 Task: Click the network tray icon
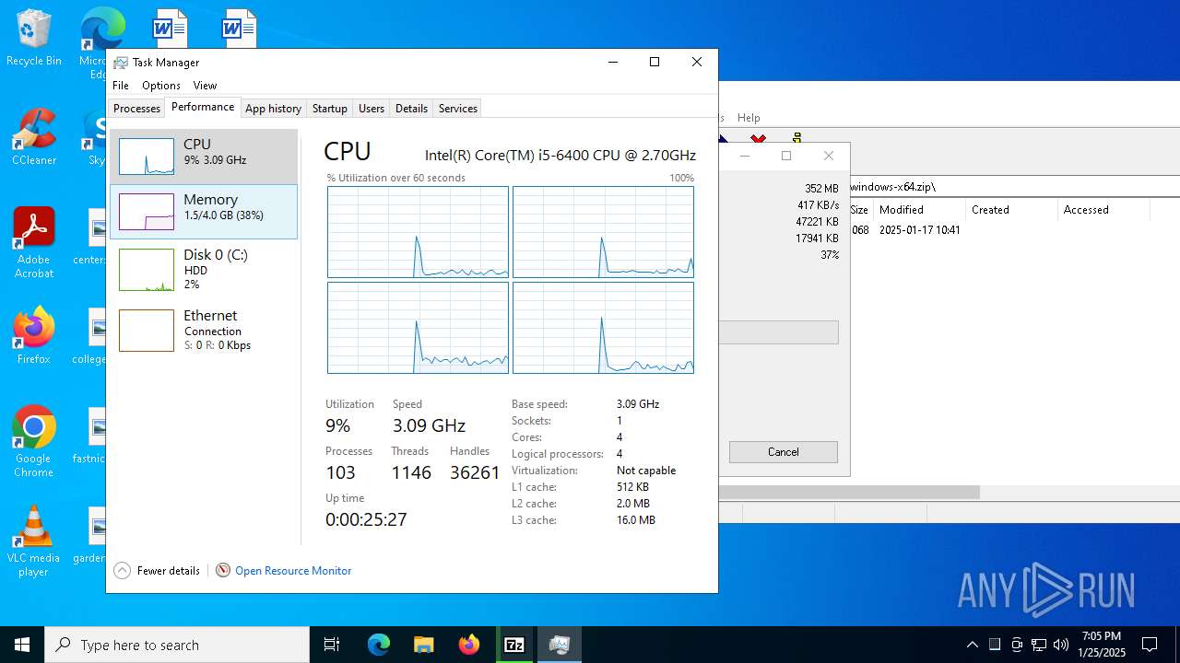point(1039,645)
